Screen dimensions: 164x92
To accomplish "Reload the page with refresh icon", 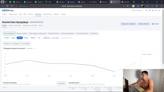I will [x=12, y=6].
